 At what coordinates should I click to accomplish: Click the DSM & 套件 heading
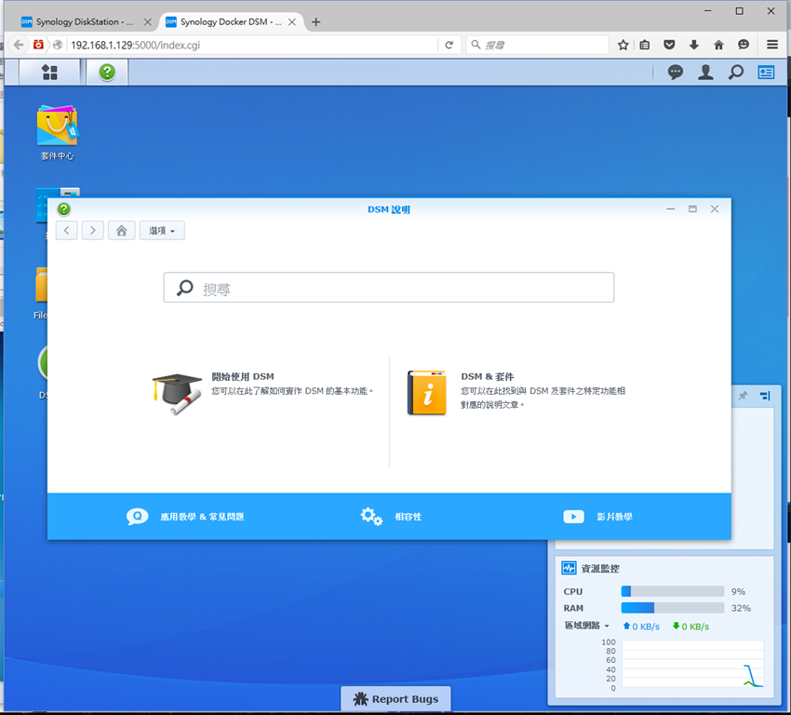(488, 376)
